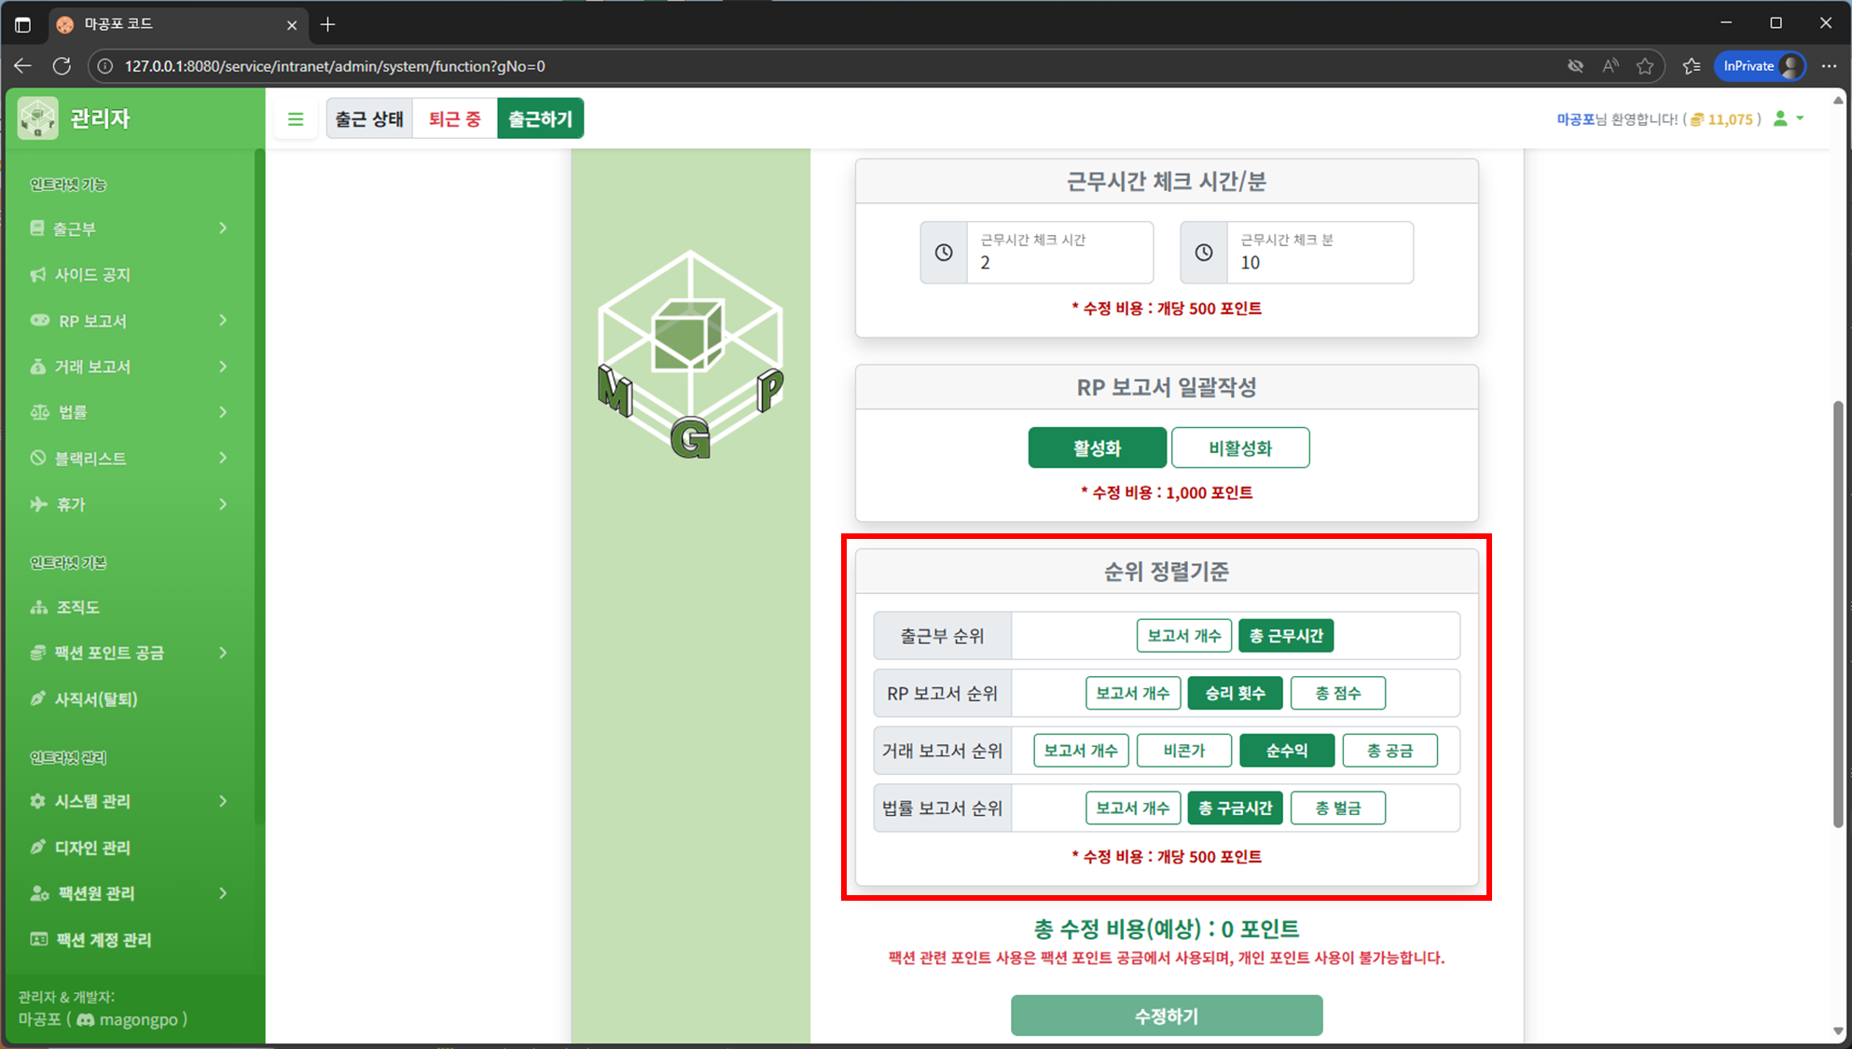Image resolution: width=1852 pixels, height=1049 pixels.
Task: Choose 보고서 개수 for 거래 보고서 순위
Action: click(x=1082, y=751)
